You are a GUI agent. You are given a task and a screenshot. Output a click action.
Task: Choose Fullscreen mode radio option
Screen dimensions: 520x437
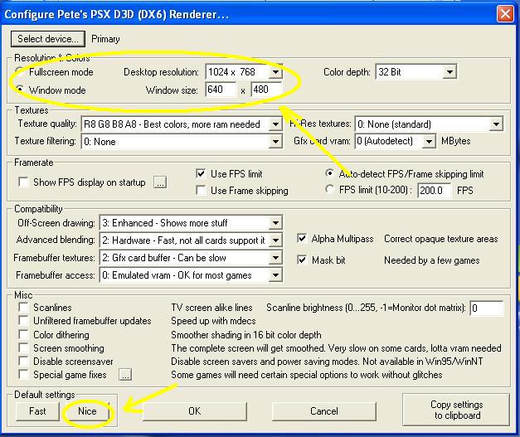pos(20,72)
